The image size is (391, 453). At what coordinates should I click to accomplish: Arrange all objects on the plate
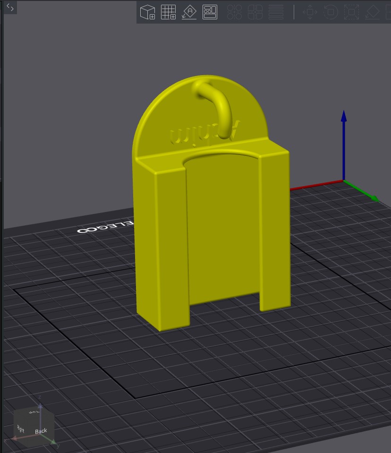pos(210,12)
